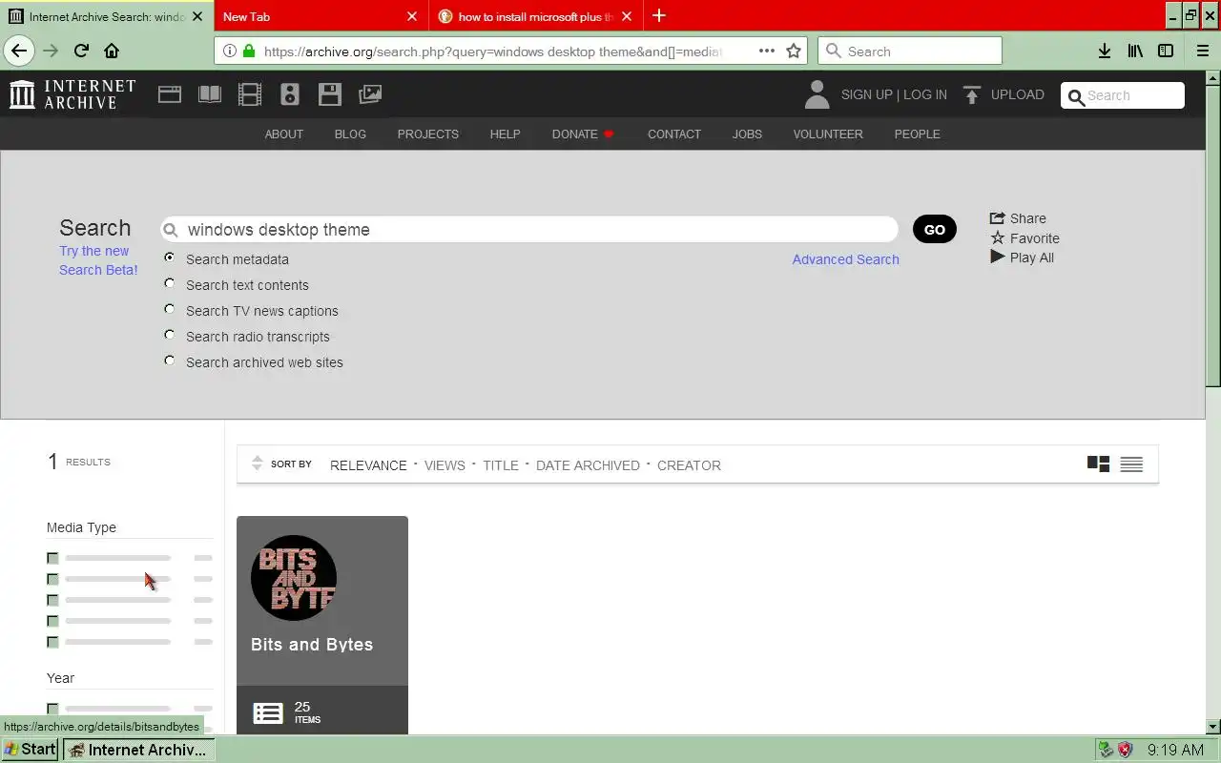Go to browser home page
This screenshot has height=763, width=1221.
112,52
